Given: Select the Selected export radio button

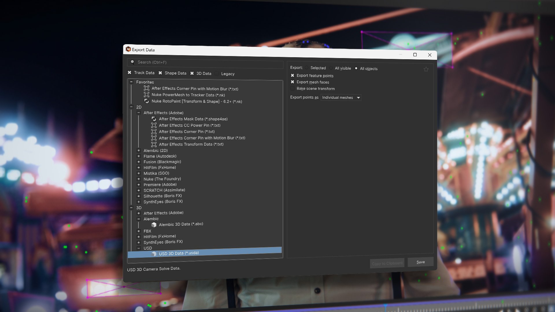Looking at the screenshot, I should click(x=306, y=68).
